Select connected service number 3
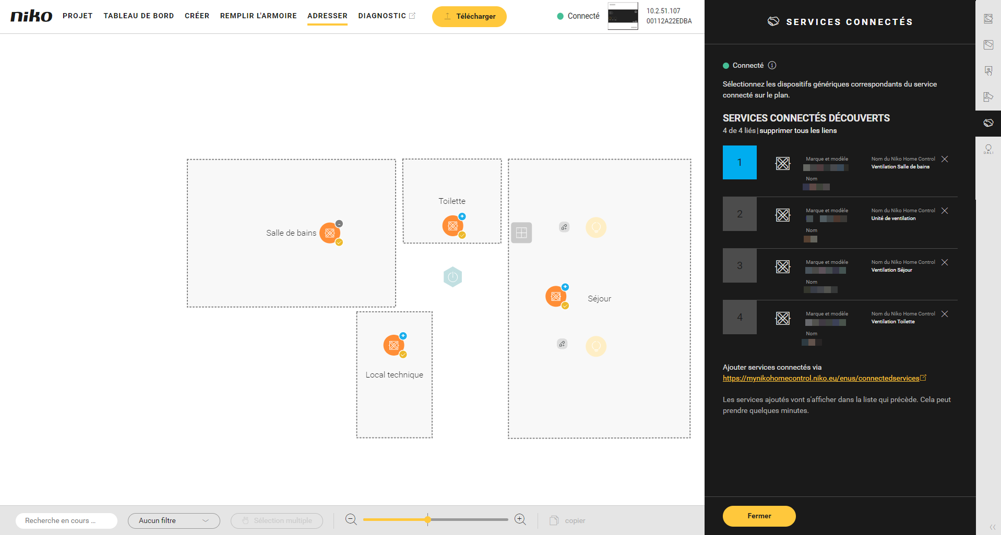The width and height of the screenshot is (1001, 535). click(x=740, y=265)
